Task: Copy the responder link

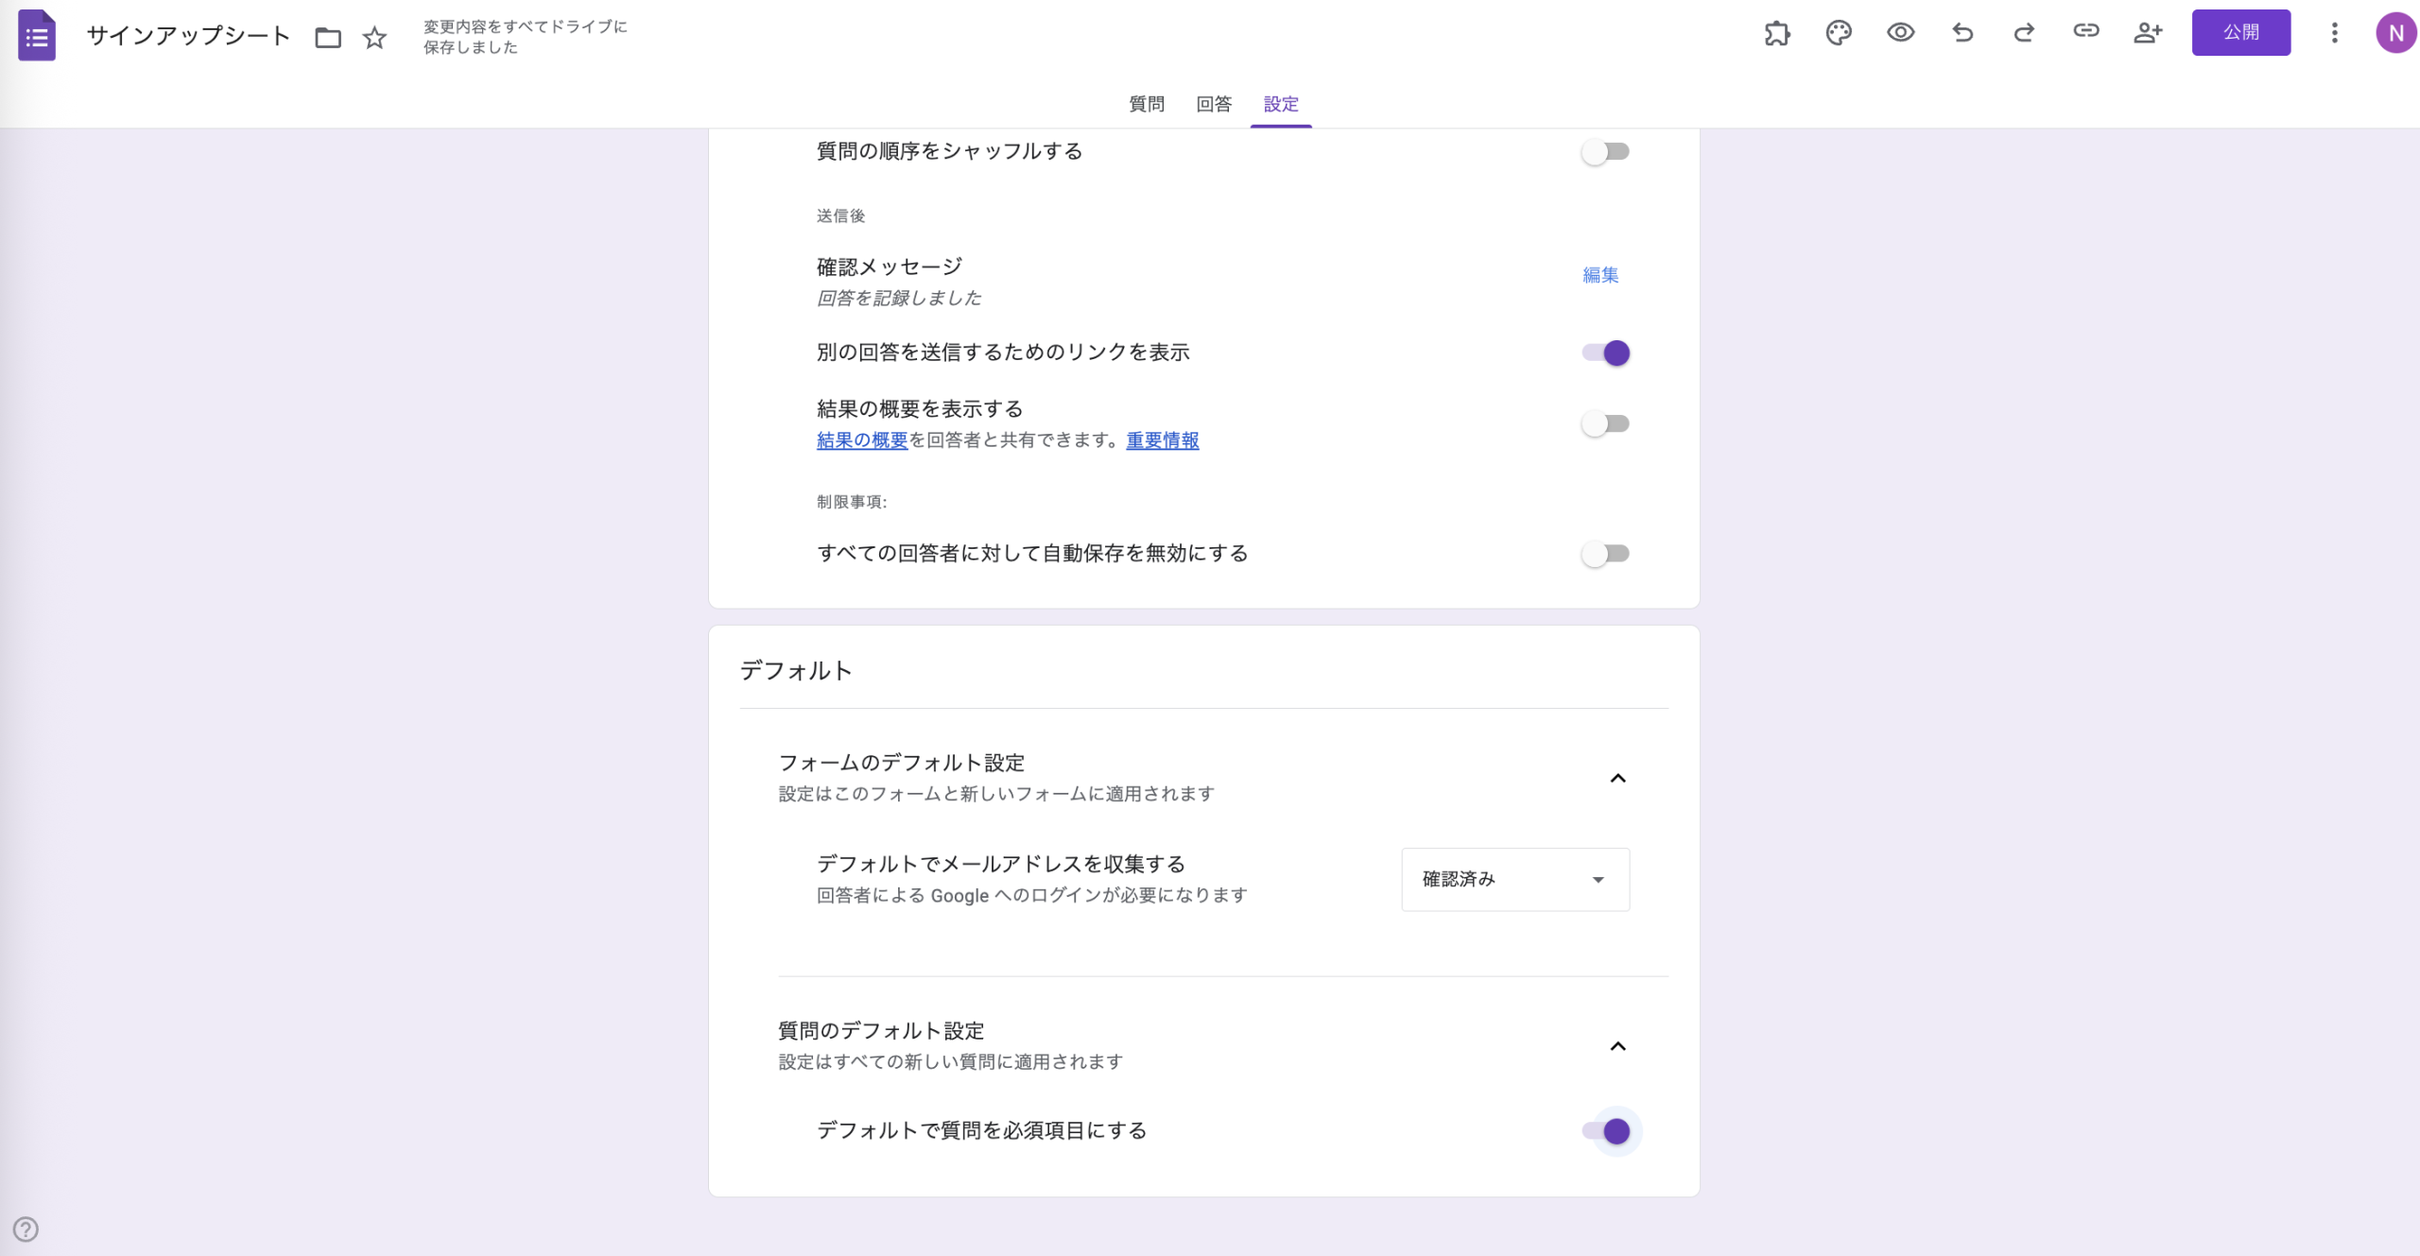Action: [x=2085, y=33]
